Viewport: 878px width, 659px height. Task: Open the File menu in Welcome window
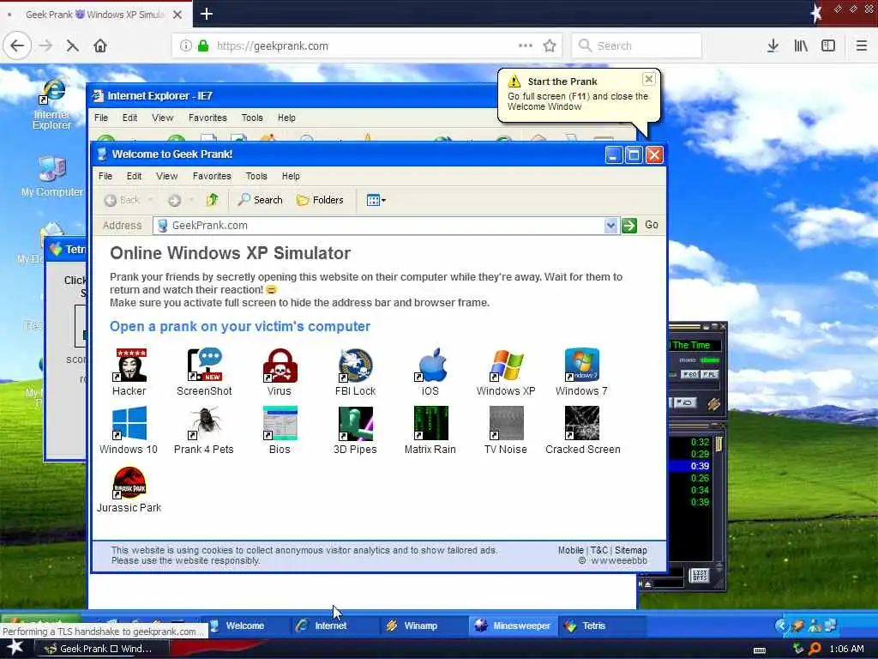coord(105,176)
